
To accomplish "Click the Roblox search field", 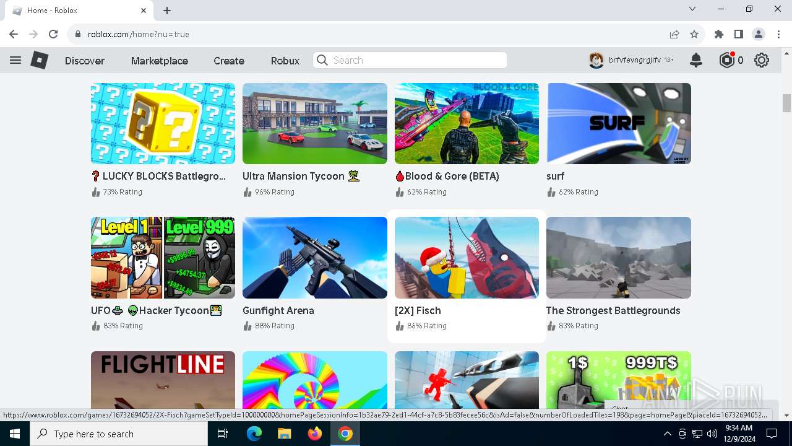I will (410, 60).
